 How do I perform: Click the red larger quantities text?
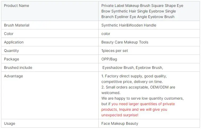(x=143, y=104)
